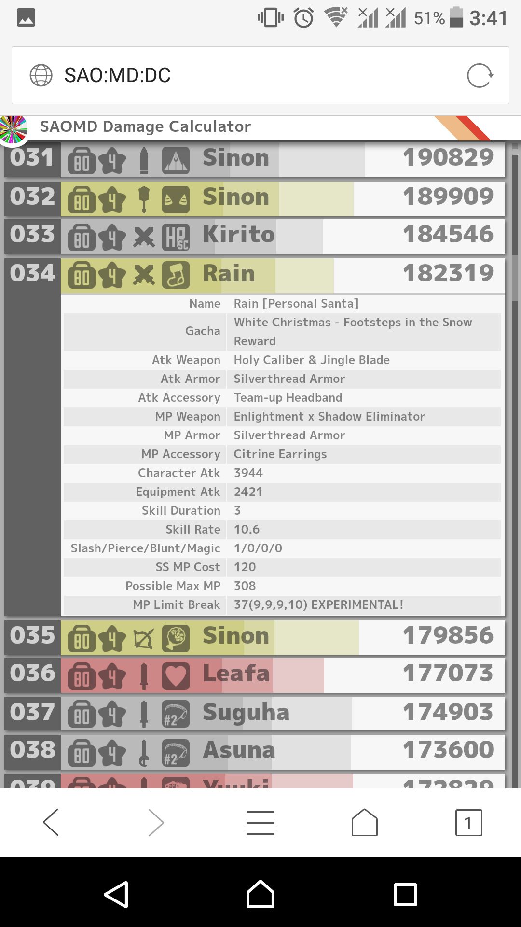Select gacha White Christmas - Footsteps in the Snow
The height and width of the screenshot is (927, 521).
pyautogui.click(x=353, y=332)
